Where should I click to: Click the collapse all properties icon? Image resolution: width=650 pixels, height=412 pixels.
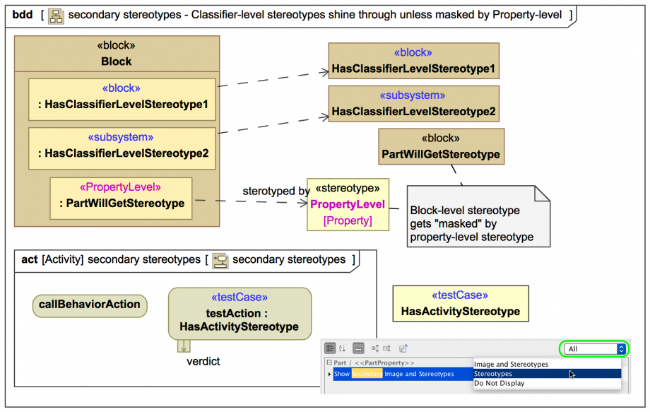[386, 348]
